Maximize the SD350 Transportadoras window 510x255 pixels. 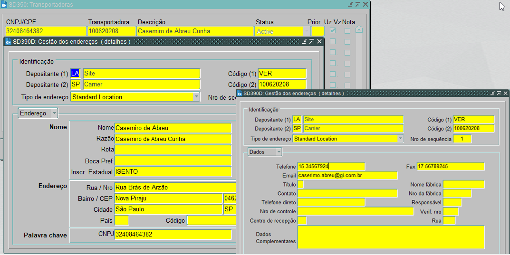point(358,4)
